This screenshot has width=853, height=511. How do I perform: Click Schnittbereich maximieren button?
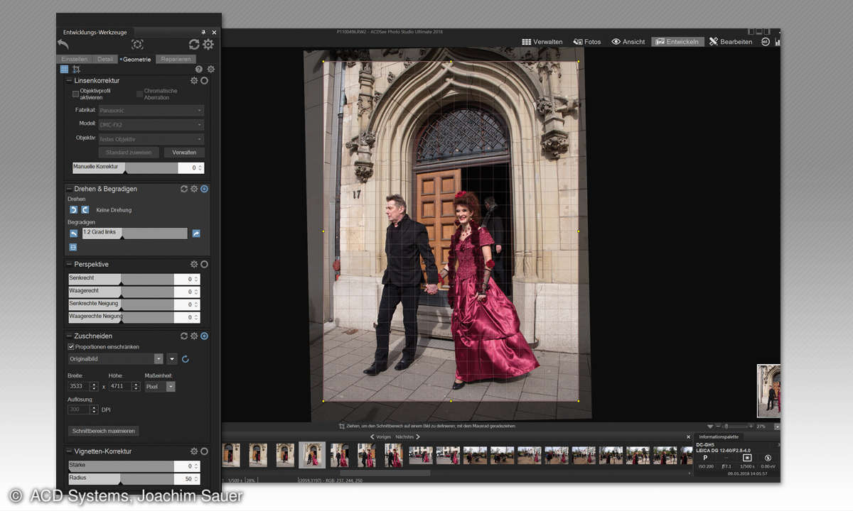coord(104,431)
